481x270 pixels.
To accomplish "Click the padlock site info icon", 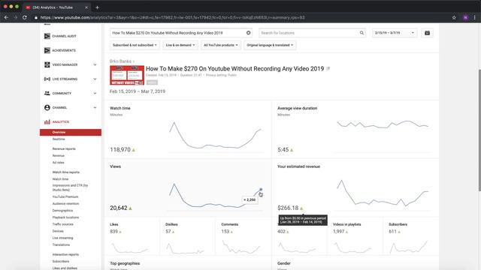I will 36,17.
